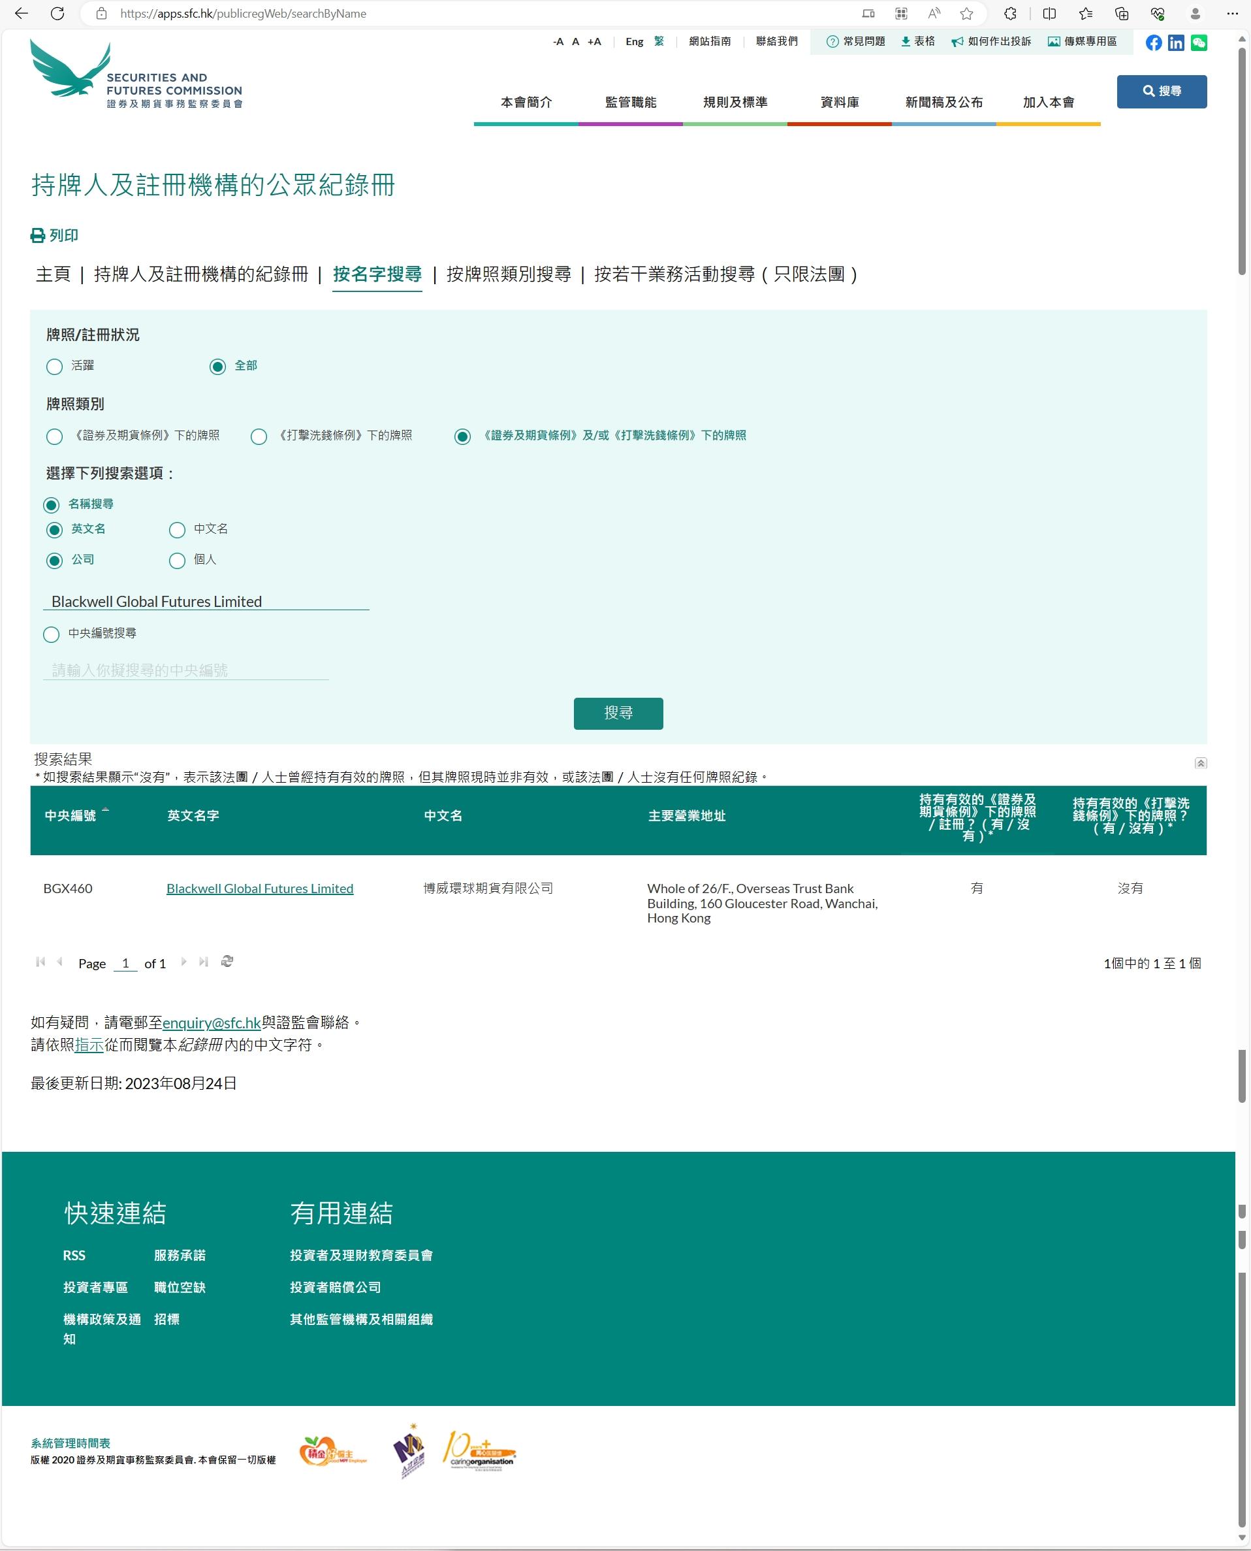Reload the page with the refresh icon
The width and height of the screenshot is (1251, 1551).
(x=57, y=13)
